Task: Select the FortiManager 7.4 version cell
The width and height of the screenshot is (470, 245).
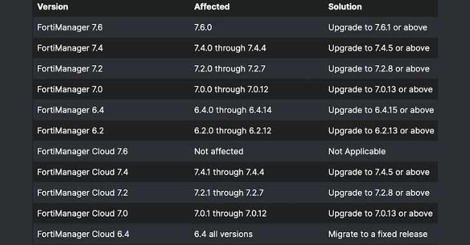Action: click(x=70, y=48)
